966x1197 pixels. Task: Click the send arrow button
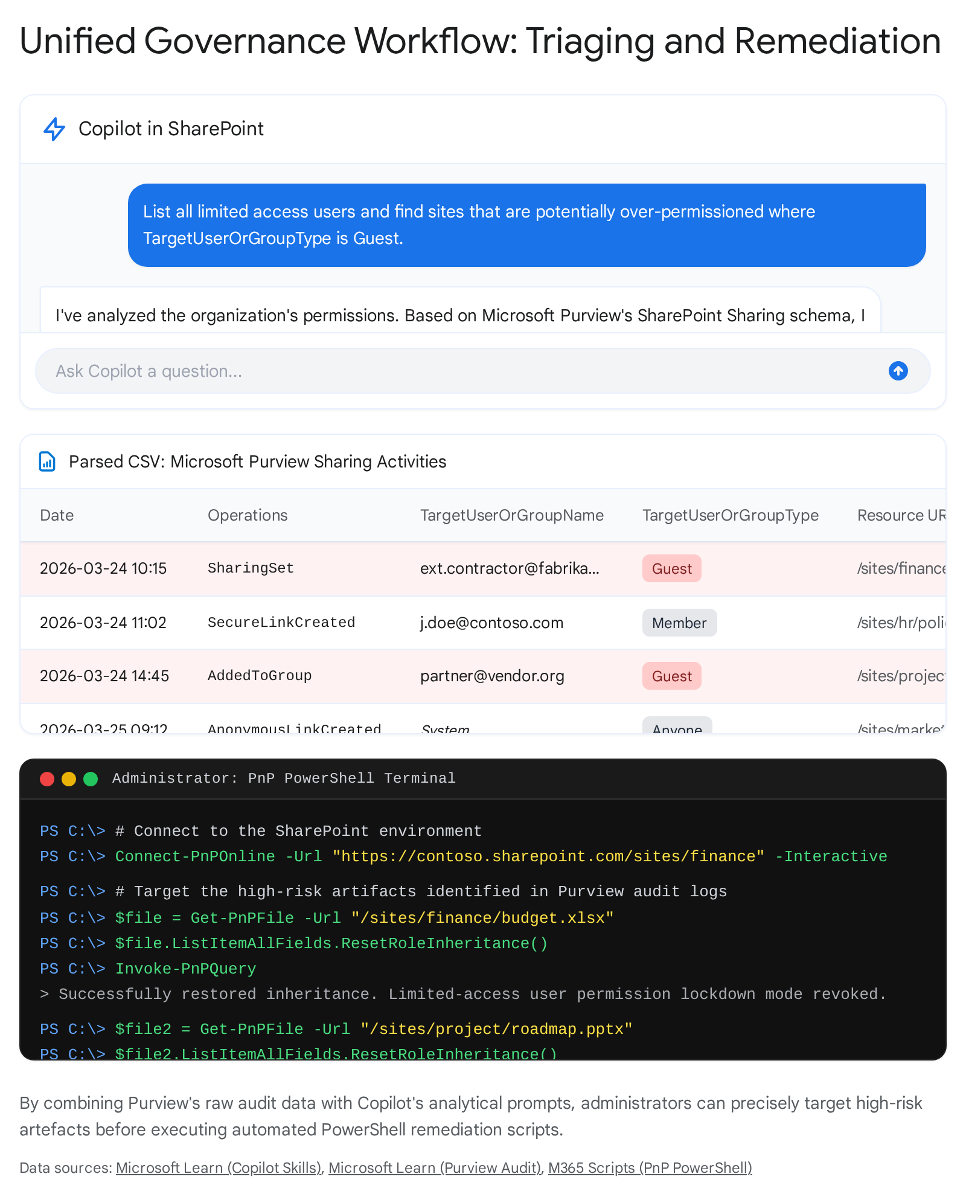(898, 371)
